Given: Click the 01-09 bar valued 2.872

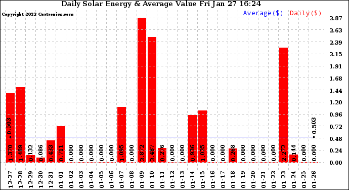Looking at the screenshot, I should [x=142, y=90].
